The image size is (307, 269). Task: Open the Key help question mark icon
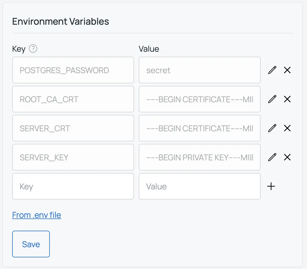pos(33,49)
